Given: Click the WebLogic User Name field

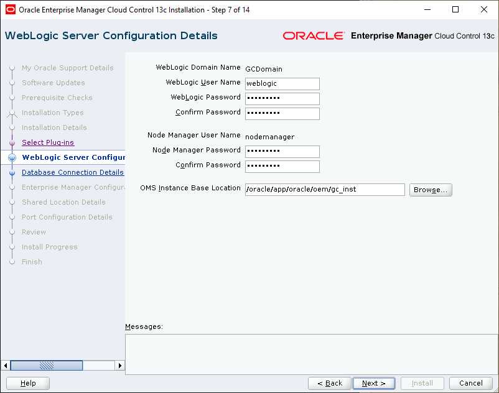Looking at the screenshot, I should [x=282, y=83].
